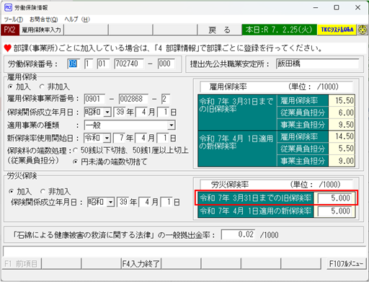Click 石綿 一般拠出金率 field 0.02

tap(238, 234)
